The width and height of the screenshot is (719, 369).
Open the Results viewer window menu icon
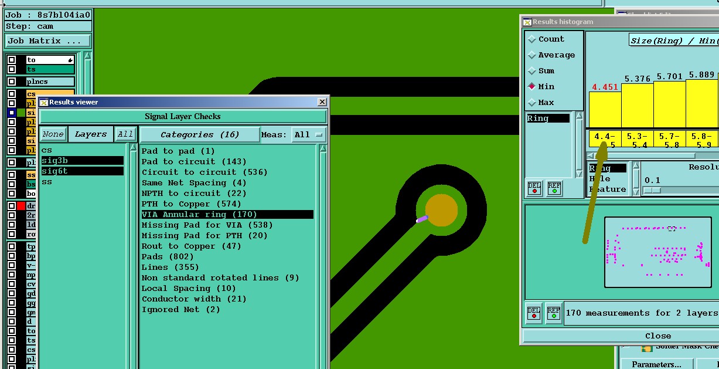43,101
